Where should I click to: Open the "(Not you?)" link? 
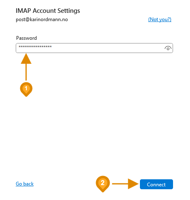(160, 19)
